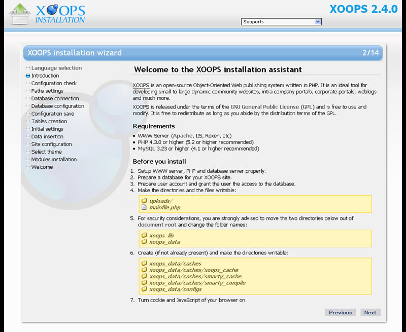This screenshot has width=406, height=332.
Task: Open the Apache link
Action: pos(183,136)
